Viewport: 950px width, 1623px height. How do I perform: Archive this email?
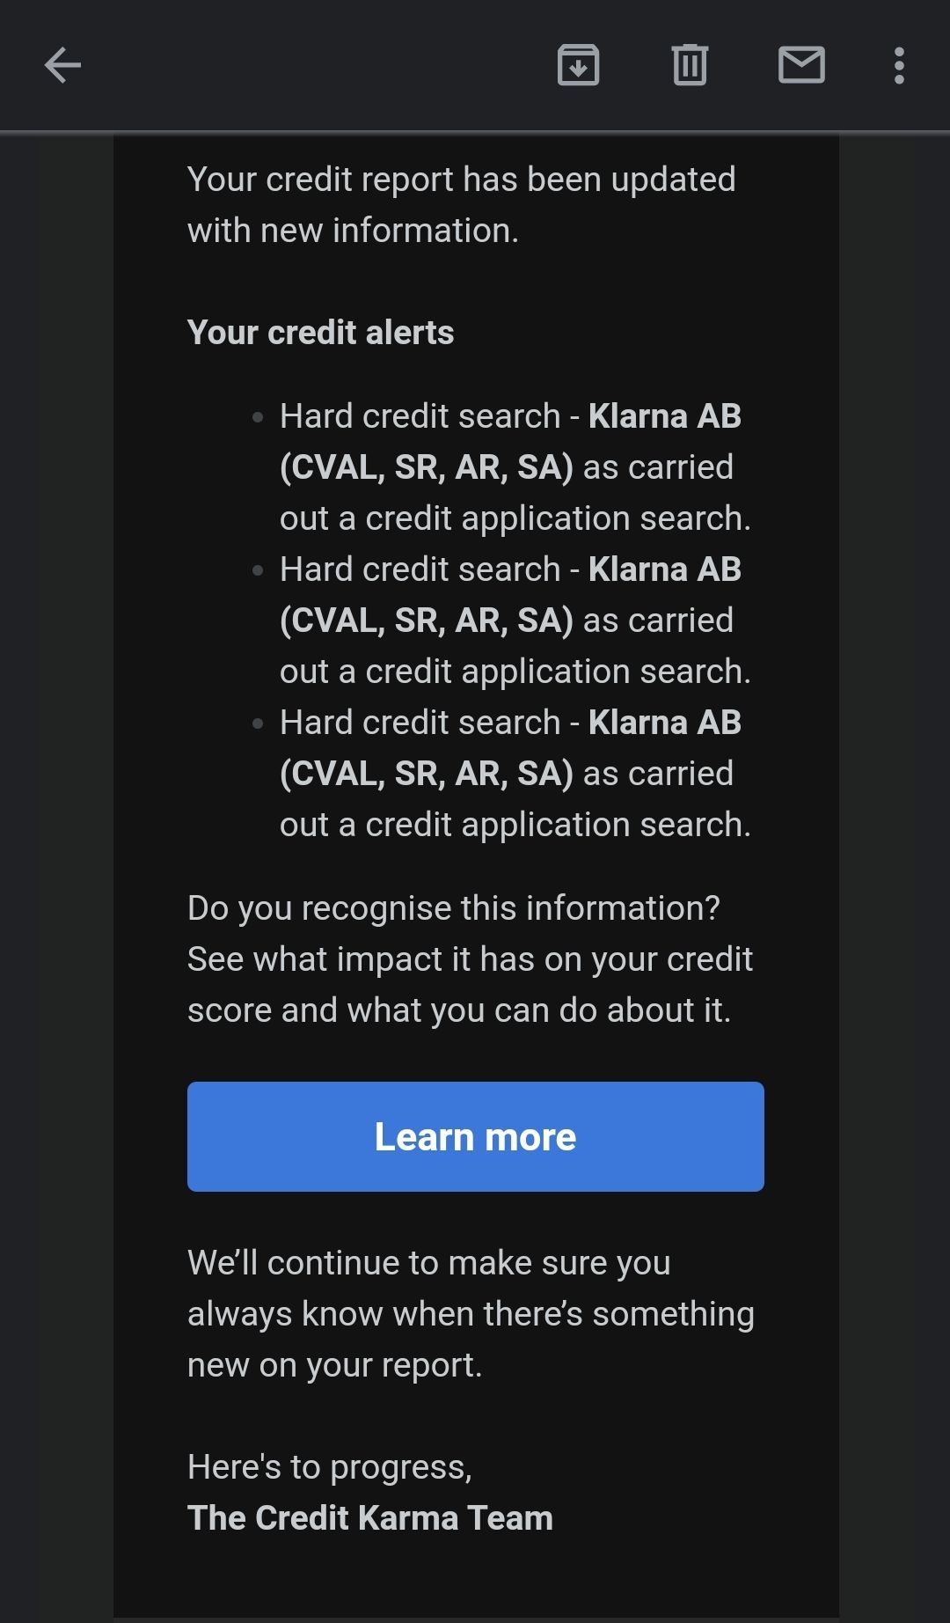(x=578, y=65)
